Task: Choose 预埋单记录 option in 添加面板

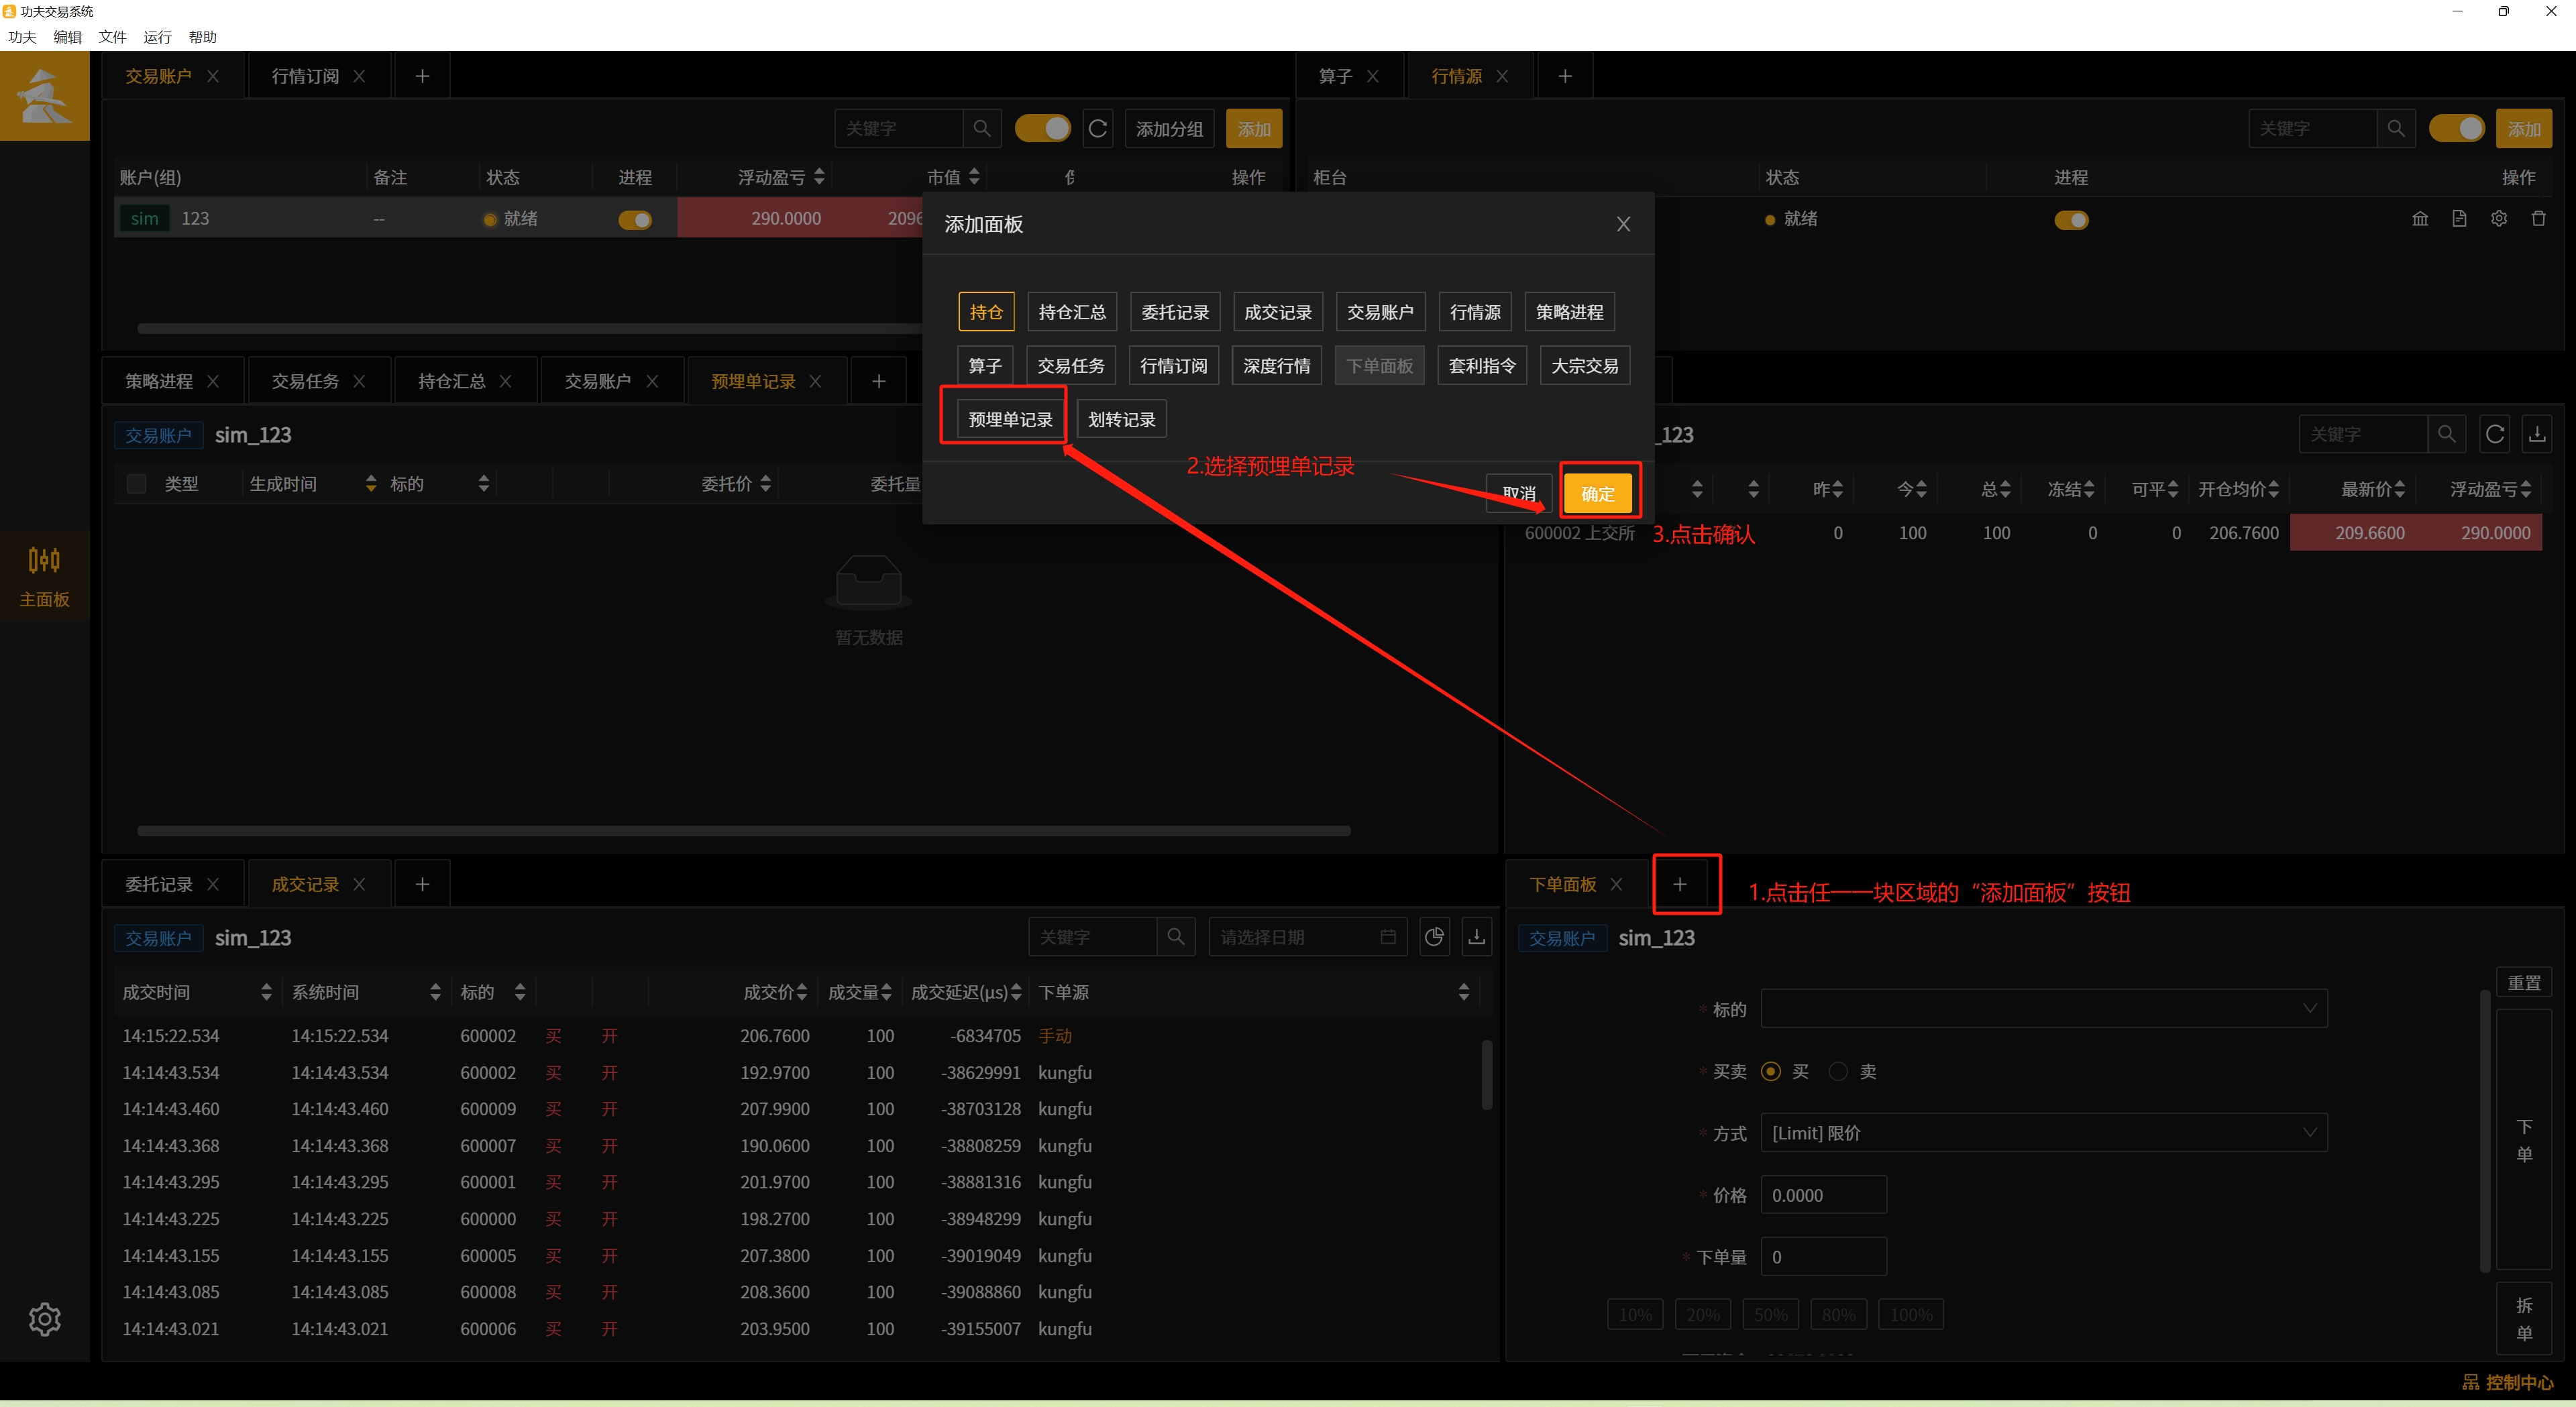Action: click(x=1010, y=419)
